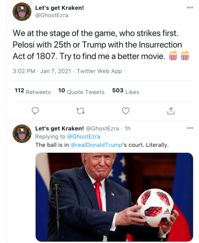
Task: Open main tweet author's profile picture
Action: coord(22,12)
